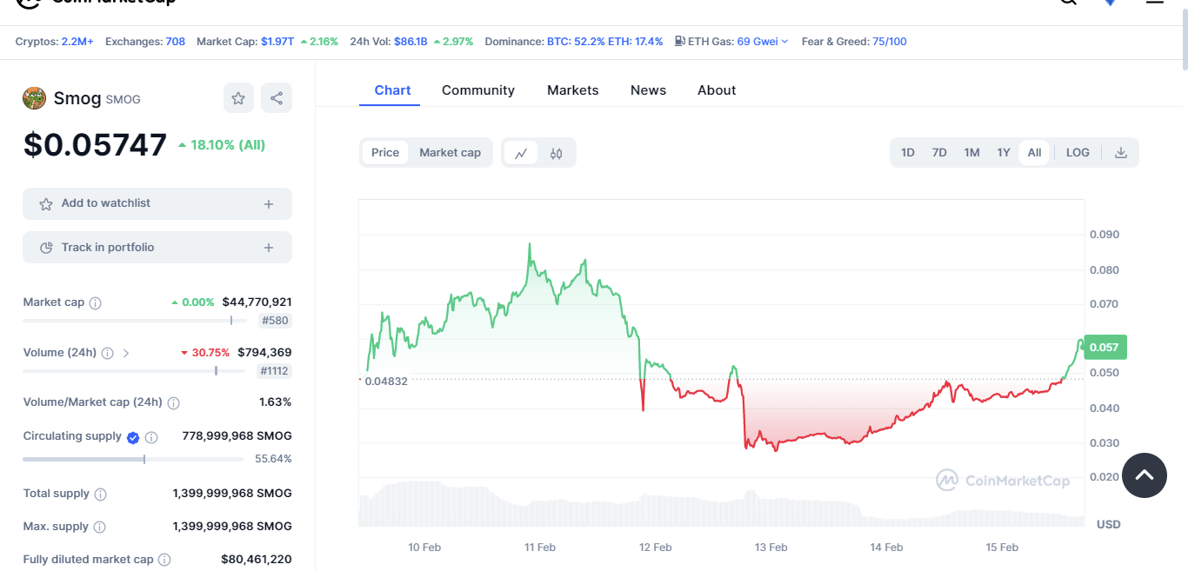Open Exchanges 708 link

point(176,41)
